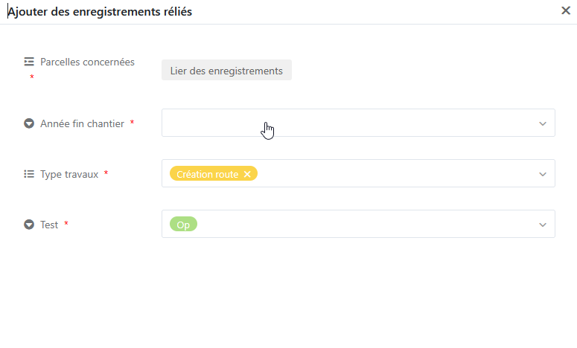Expand the Année fin chantier chevron arrow
The height and width of the screenshot is (348, 577).
543,123
